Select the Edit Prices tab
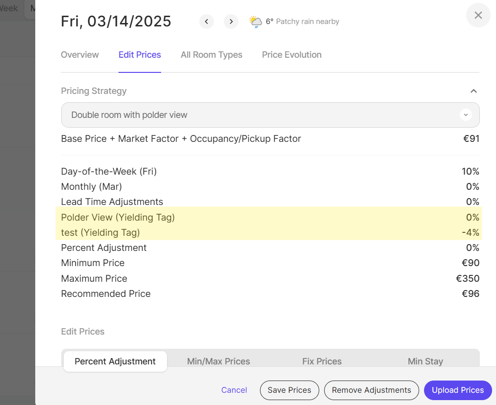The image size is (496, 405). coord(140,55)
